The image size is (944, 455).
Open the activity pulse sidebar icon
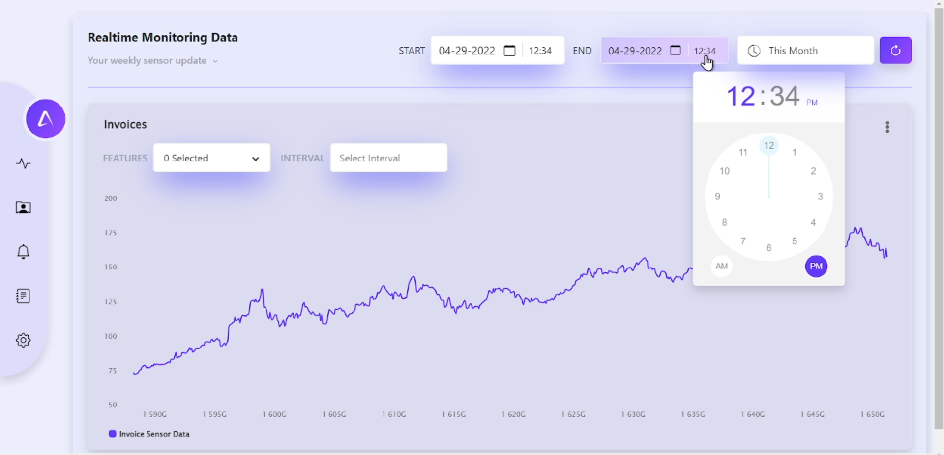[x=23, y=163]
